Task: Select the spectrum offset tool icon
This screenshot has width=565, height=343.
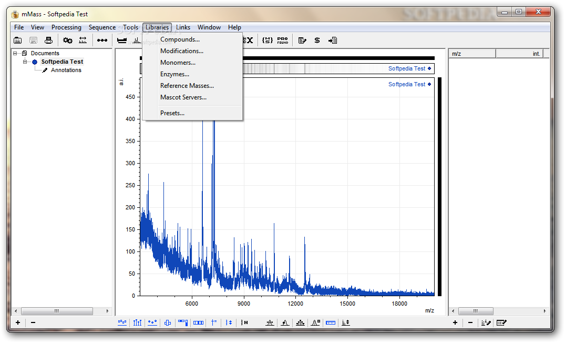Action: click(345, 322)
